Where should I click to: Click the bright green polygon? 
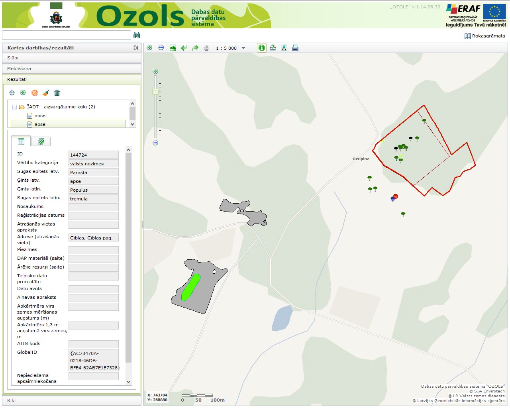tap(190, 287)
